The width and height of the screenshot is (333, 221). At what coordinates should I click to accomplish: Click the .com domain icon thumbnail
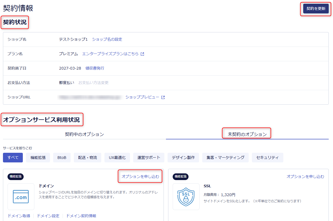pyautogui.click(x=21, y=197)
